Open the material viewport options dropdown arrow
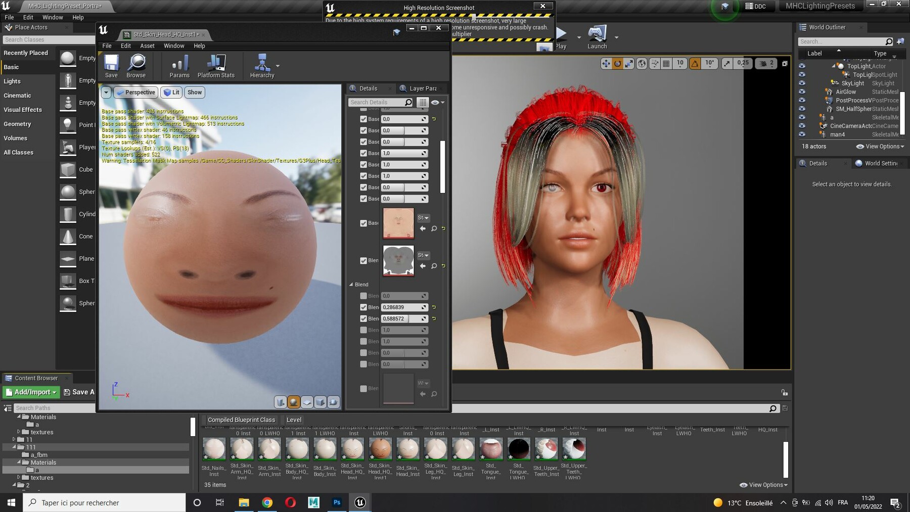The width and height of the screenshot is (910, 512). coord(106,92)
